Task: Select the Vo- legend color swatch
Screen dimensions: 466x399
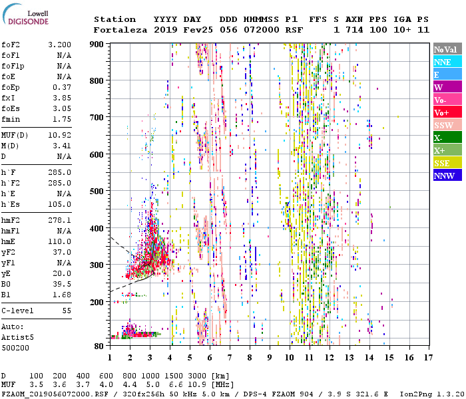Action: click(447, 100)
